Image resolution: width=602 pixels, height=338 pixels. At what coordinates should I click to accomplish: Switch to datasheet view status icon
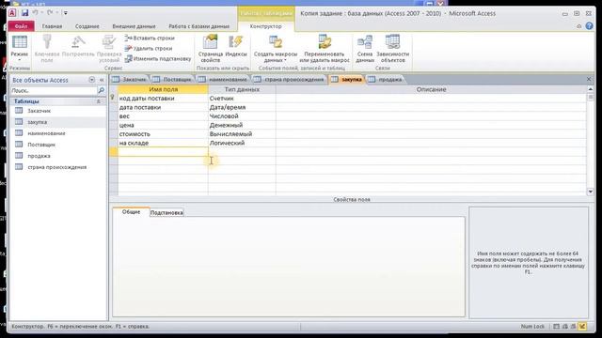tap(556, 327)
